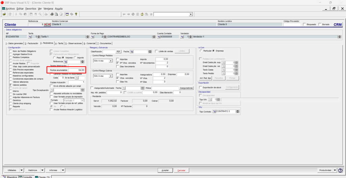
Task: Click the print preview toolbar icon
Action: coord(56,14)
